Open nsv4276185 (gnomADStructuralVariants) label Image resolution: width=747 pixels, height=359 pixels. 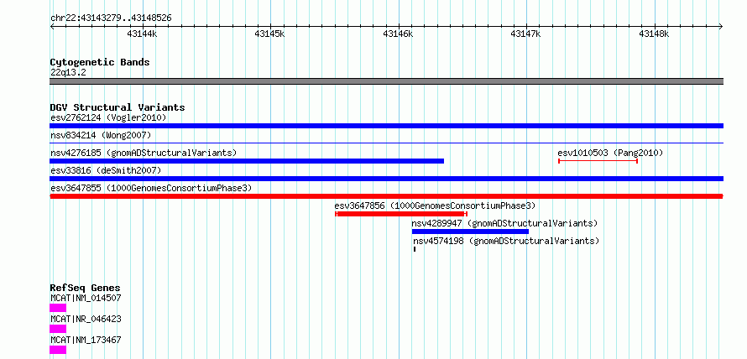[x=144, y=153]
